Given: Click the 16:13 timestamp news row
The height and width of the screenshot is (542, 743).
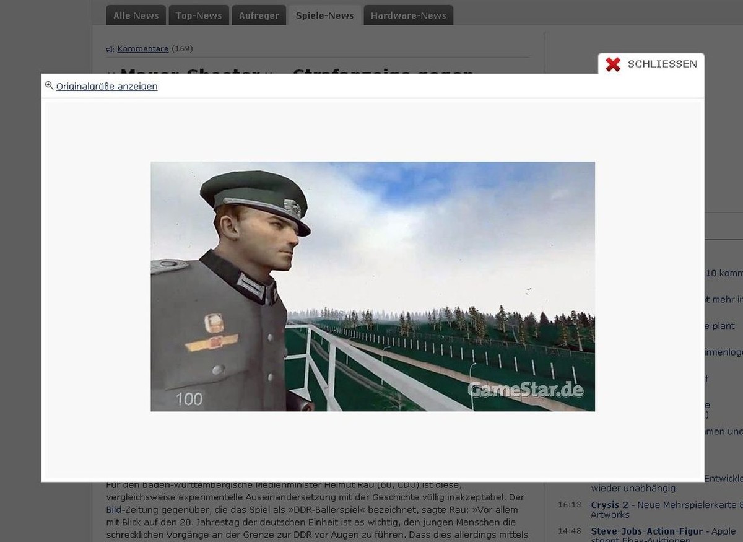Looking at the screenshot, I should coord(650,510).
